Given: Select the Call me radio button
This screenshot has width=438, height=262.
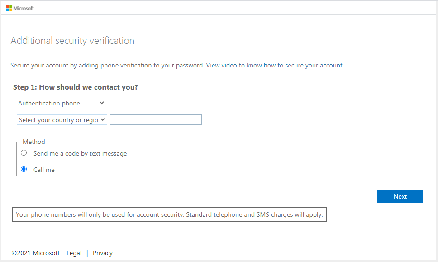Looking at the screenshot, I should click(x=24, y=169).
